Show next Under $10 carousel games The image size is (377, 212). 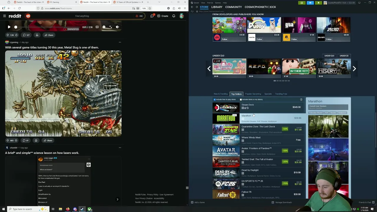[x=354, y=69]
